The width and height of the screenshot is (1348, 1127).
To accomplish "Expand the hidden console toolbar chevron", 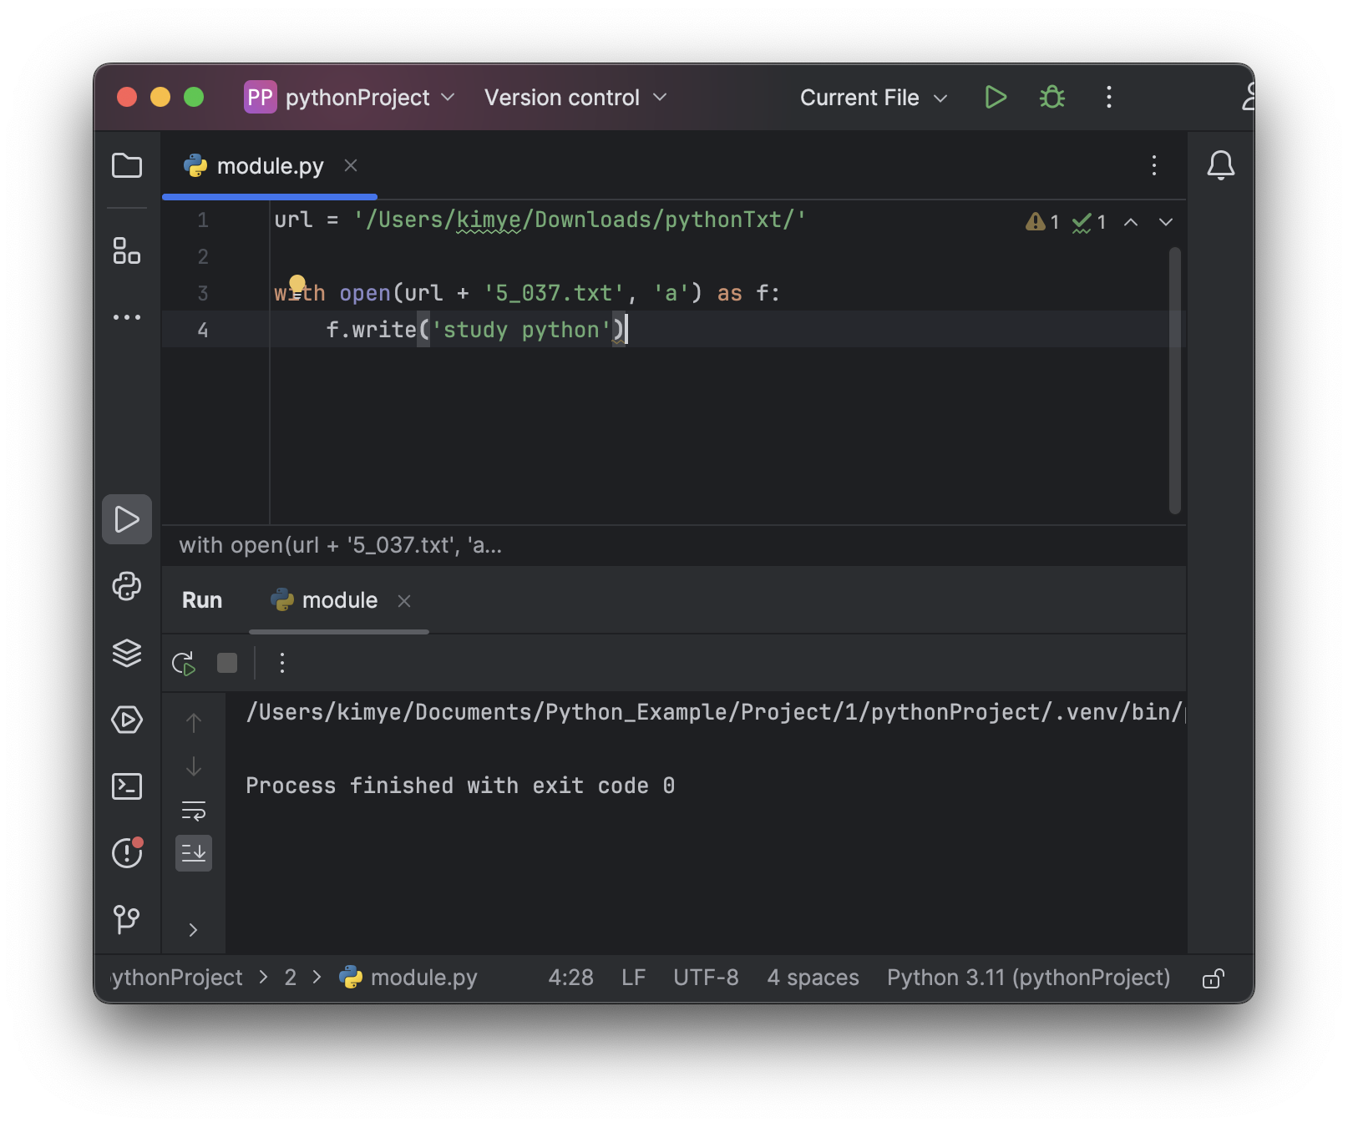I will tap(194, 930).
